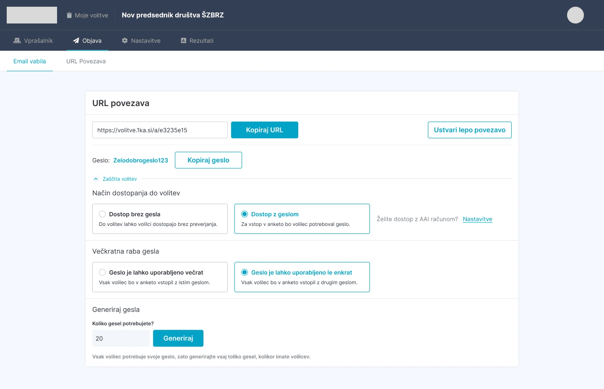Image resolution: width=604 pixels, height=389 pixels.
Task: Click the Vprašalnik questionnaire icon
Action: point(17,40)
